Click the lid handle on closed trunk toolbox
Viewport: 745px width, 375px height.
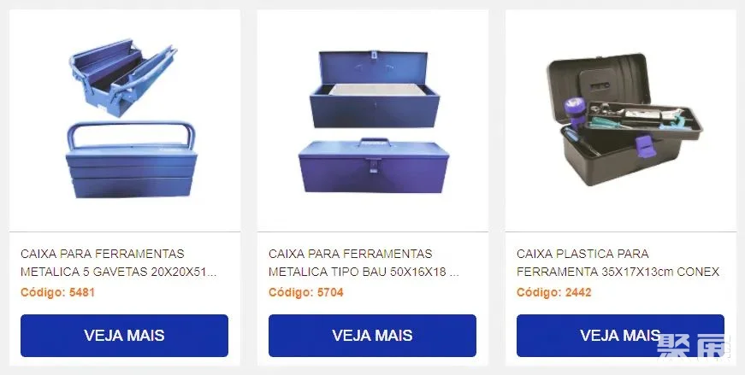tap(374, 142)
